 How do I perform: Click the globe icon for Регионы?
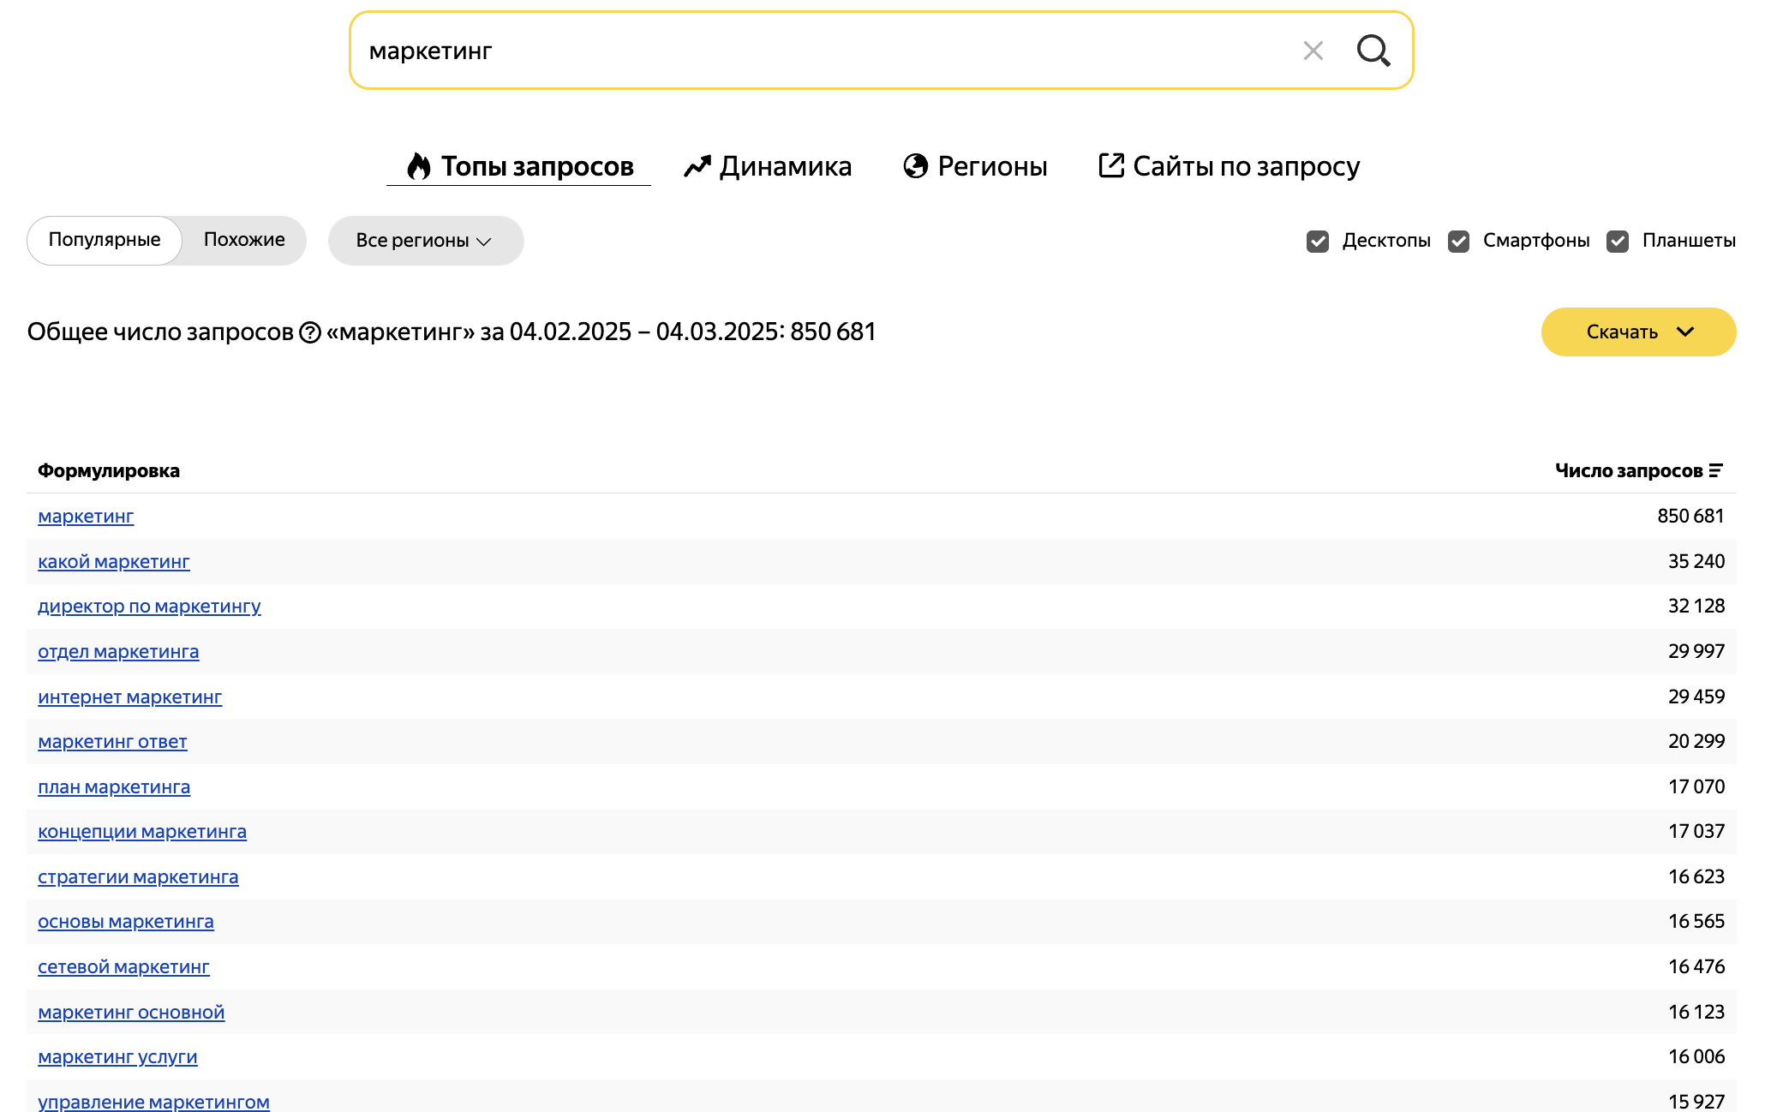pyautogui.click(x=915, y=166)
